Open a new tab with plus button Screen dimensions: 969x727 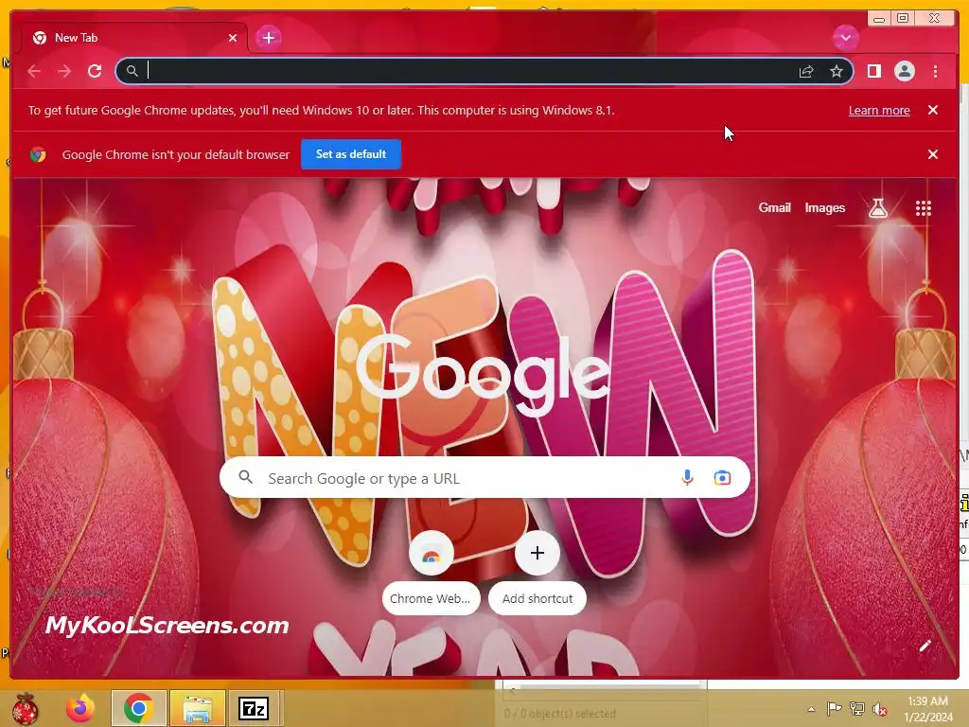pos(268,38)
